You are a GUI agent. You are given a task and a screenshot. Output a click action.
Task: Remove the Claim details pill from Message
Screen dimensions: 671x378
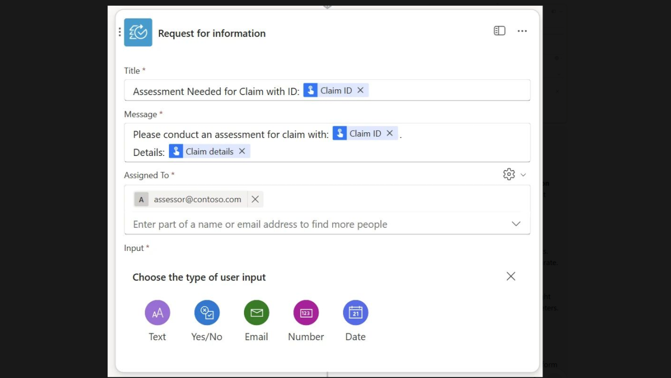pyautogui.click(x=242, y=151)
